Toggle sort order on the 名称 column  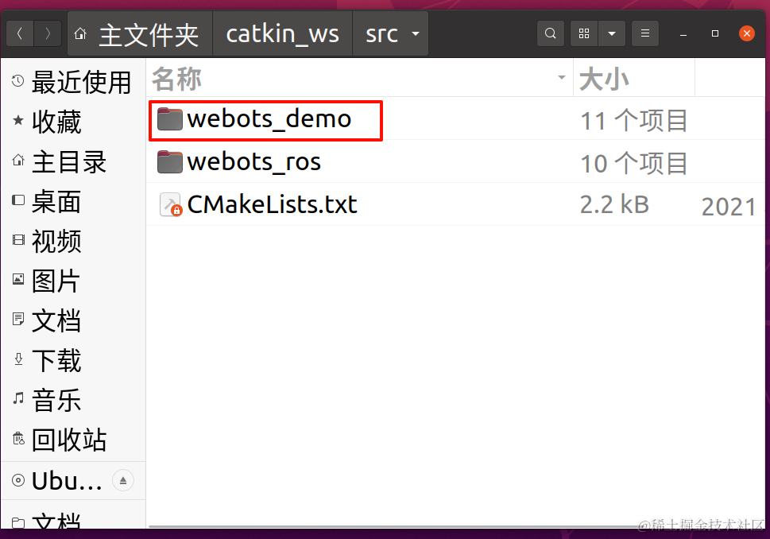(359, 78)
